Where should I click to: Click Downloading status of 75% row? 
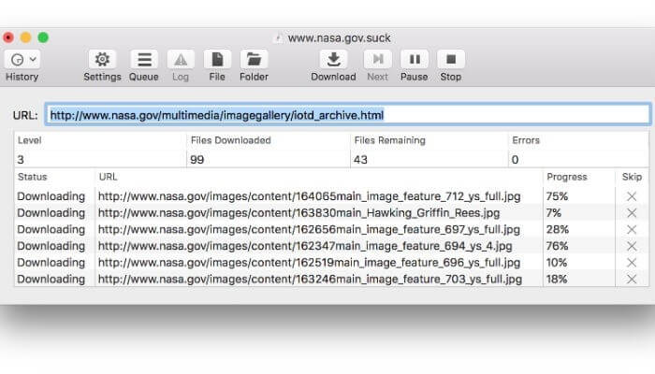click(x=51, y=196)
